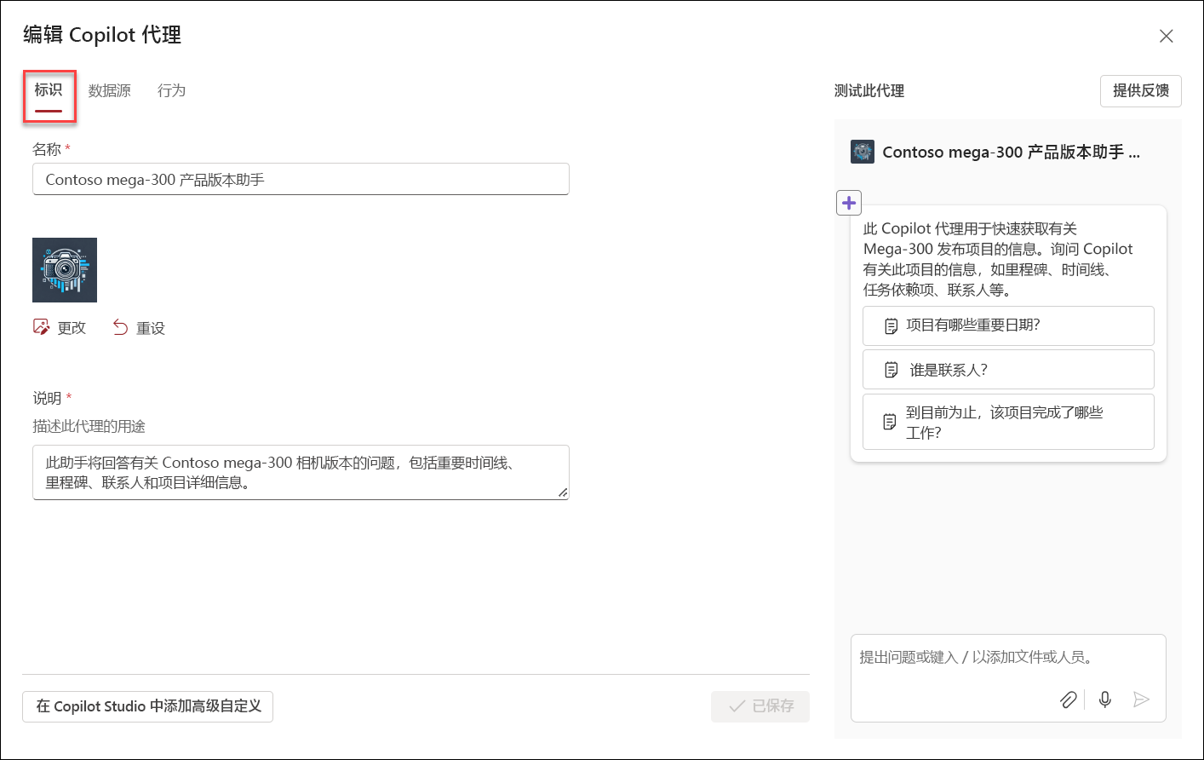Click the 说明 description text area
This screenshot has width=1204, height=760.
point(301,472)
